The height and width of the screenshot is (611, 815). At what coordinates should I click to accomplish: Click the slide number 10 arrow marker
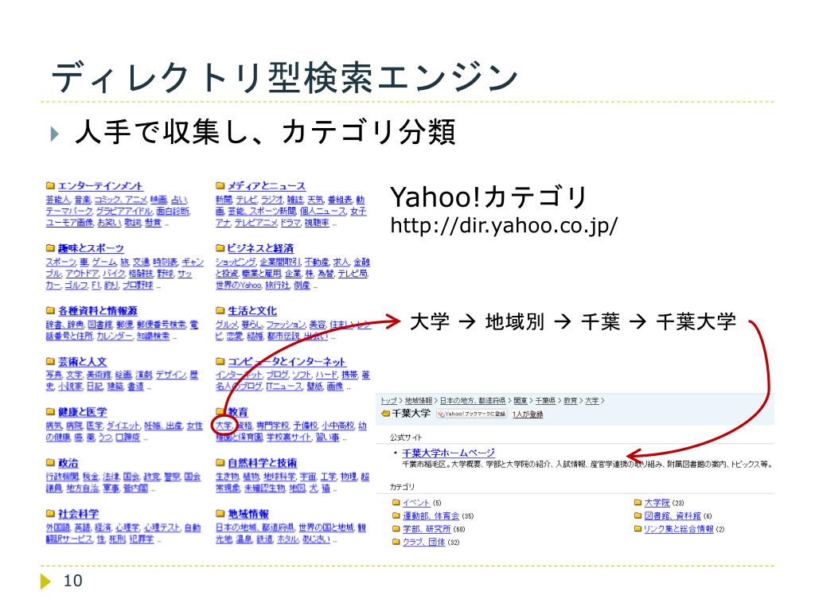tap(45, 582)
